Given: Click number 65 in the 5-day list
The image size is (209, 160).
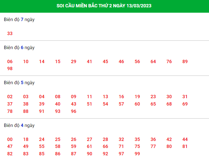Looking at the screenshot, I should click(153, 104).
